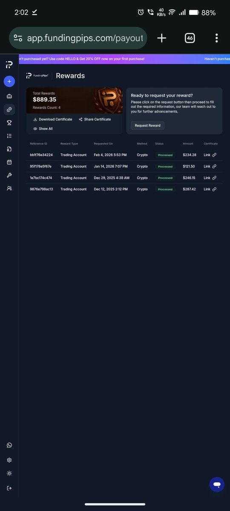
Task: Click Share Certificate
Action: (95, 119)
